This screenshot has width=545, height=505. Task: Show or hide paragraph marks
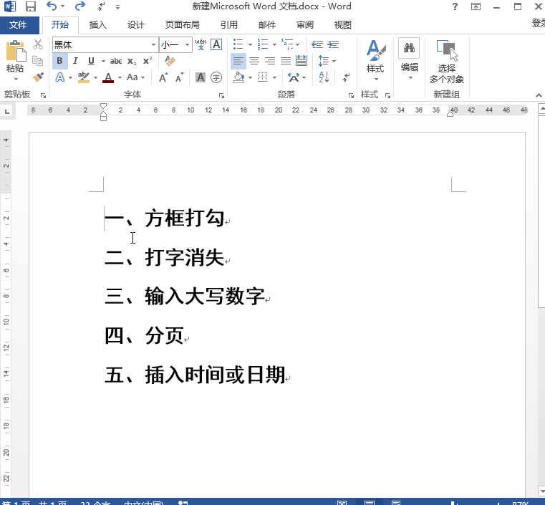point(346,77)
